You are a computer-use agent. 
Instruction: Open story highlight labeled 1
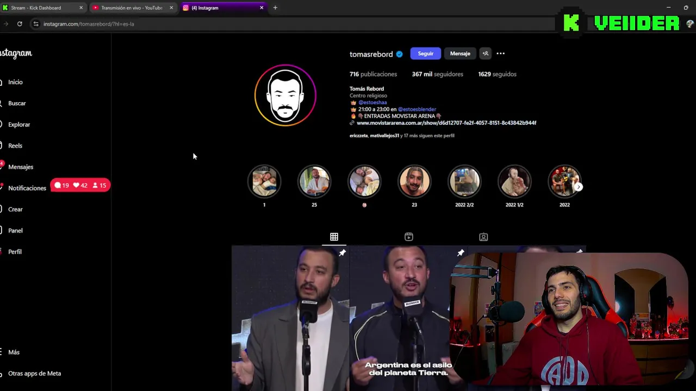point(264,181)
